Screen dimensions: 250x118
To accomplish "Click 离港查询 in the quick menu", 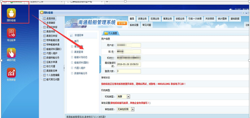I will tap(78, 52).
